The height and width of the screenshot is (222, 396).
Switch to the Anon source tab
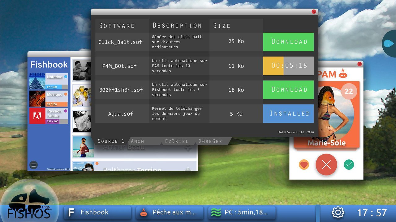coord(138,141)
